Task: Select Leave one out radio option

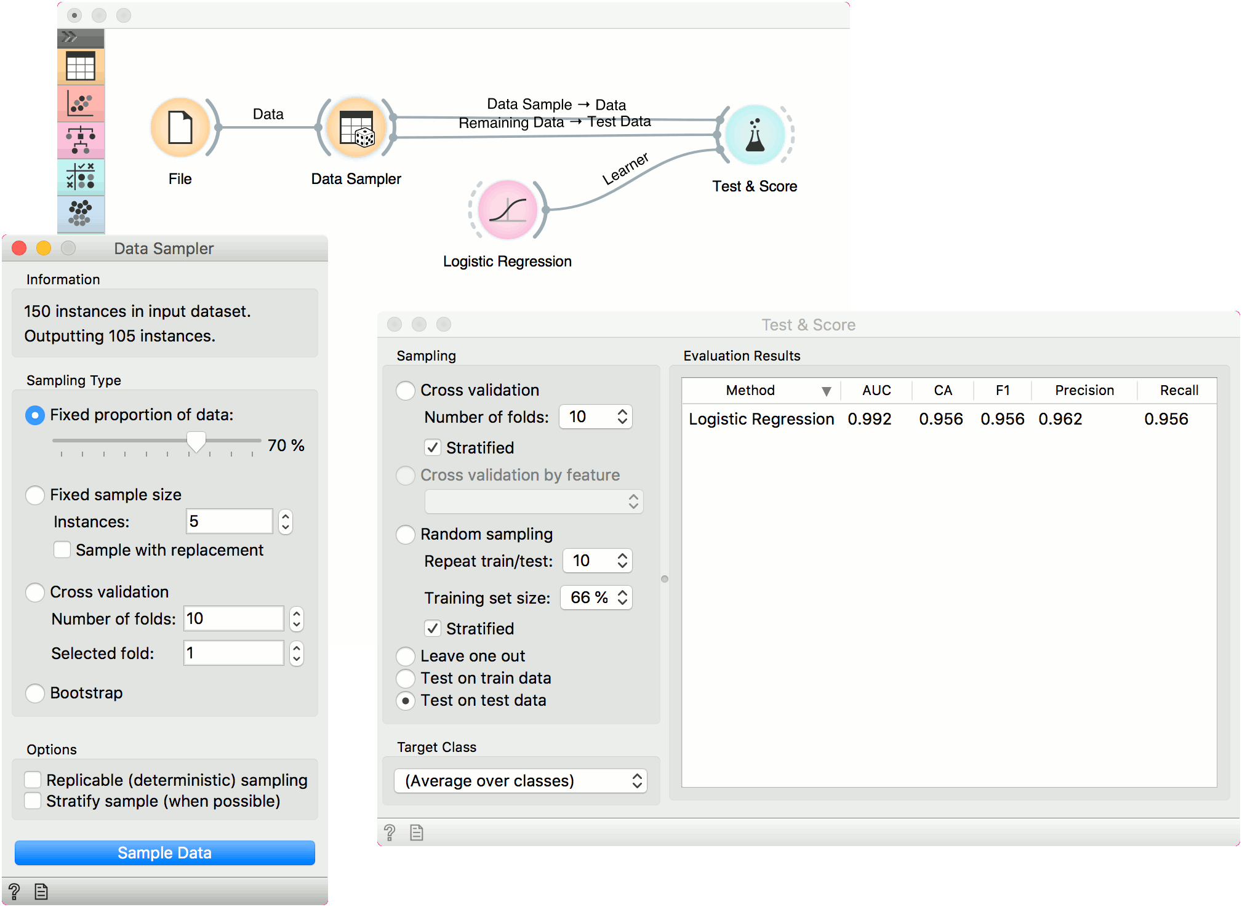Action: 406,656
